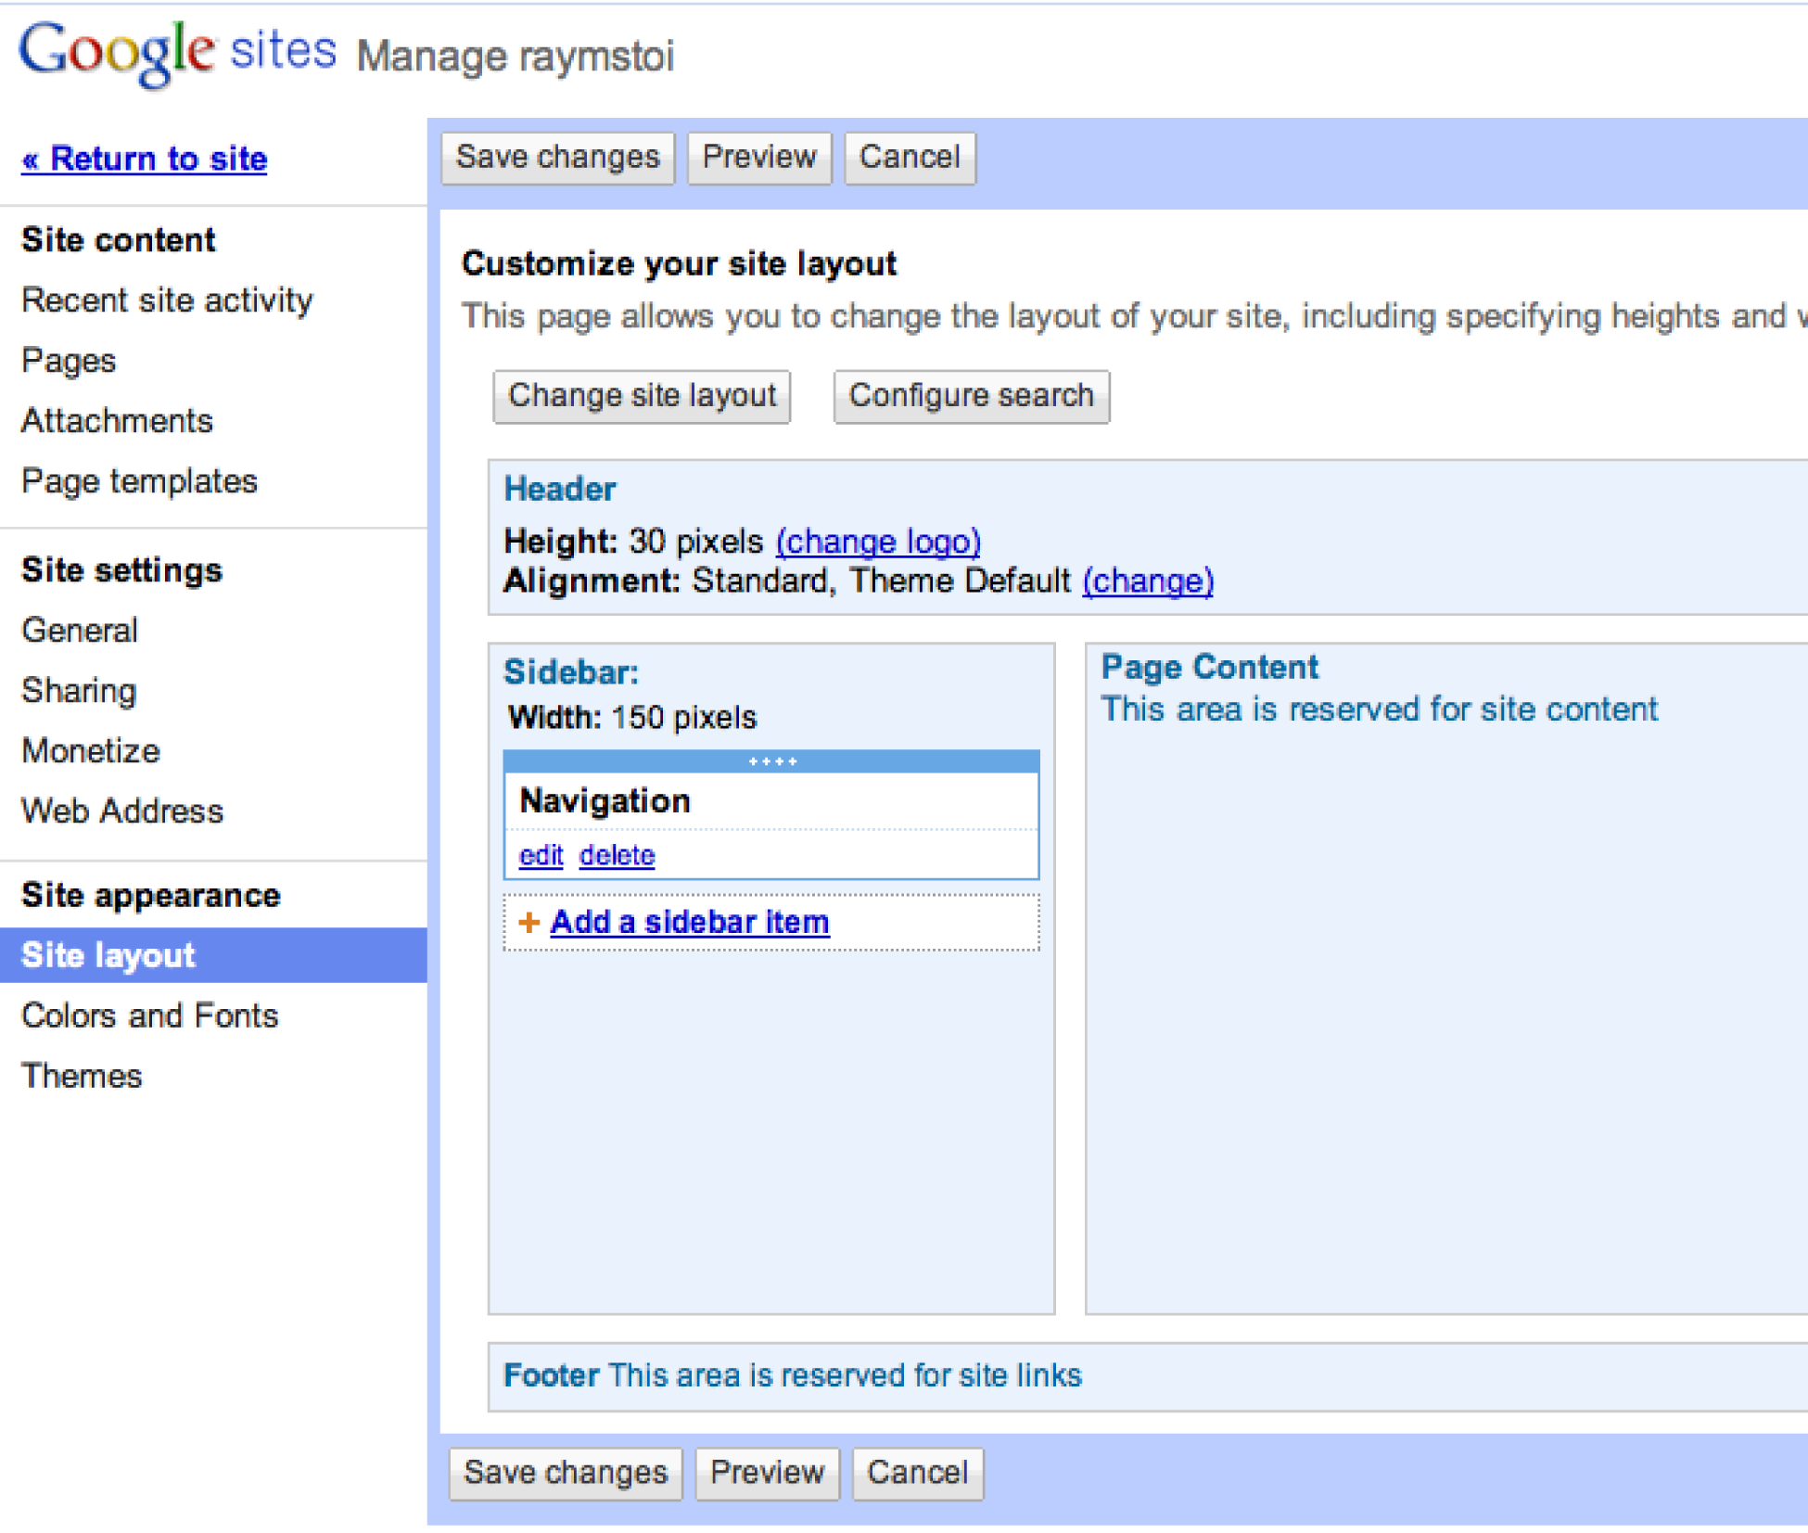The height and width of the screenshot is (1533, 1808).
Task: Click Add a sidebar item link
Action: click(x=689, y=923)
